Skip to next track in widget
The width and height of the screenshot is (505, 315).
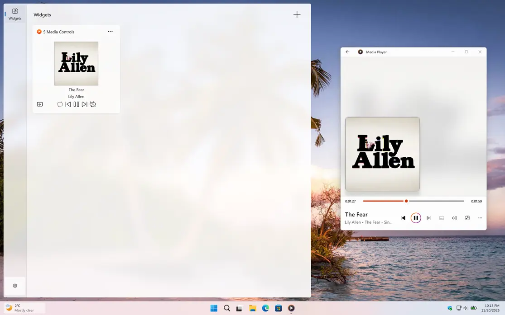(x=84, y=104)
